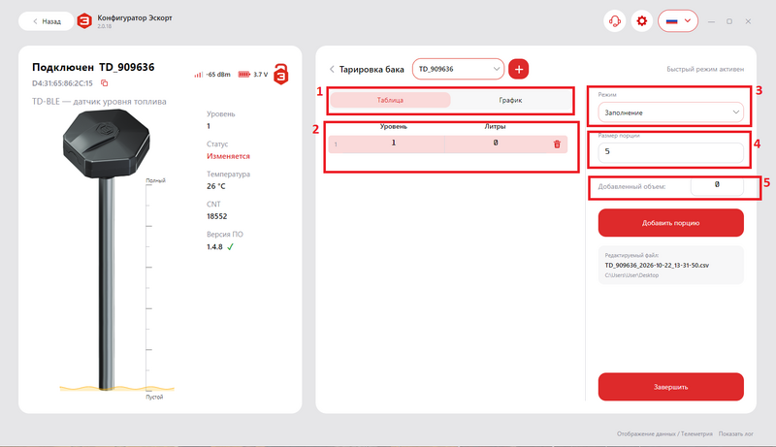The image size is (776, 447).
Task: Copy the MAC address with the copy icon
Action: (105, 83)
